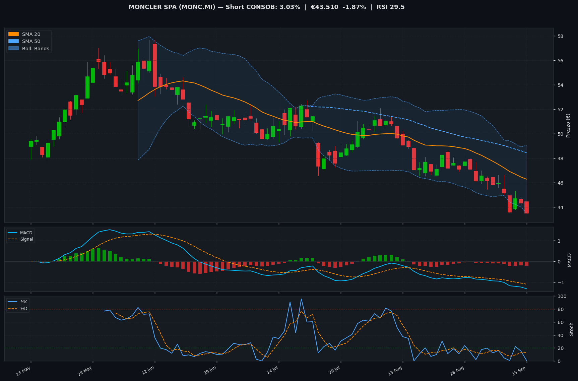The width and height of the screenshot is (578, 381).
Task: Click the 58 price axis tick label
Action: click(560, 36)
